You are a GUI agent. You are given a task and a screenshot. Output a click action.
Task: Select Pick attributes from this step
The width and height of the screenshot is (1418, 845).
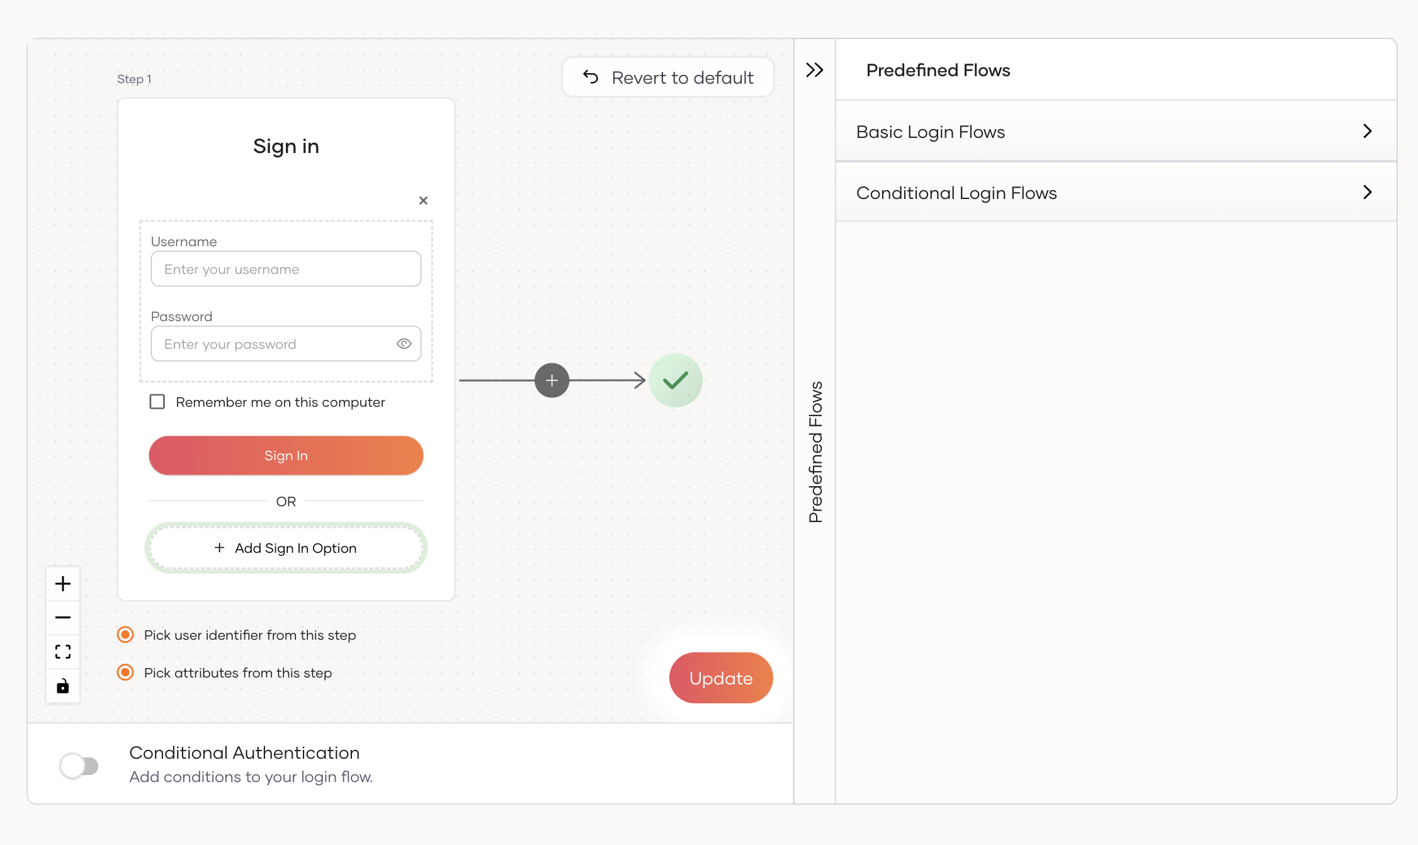pos(125,672)
